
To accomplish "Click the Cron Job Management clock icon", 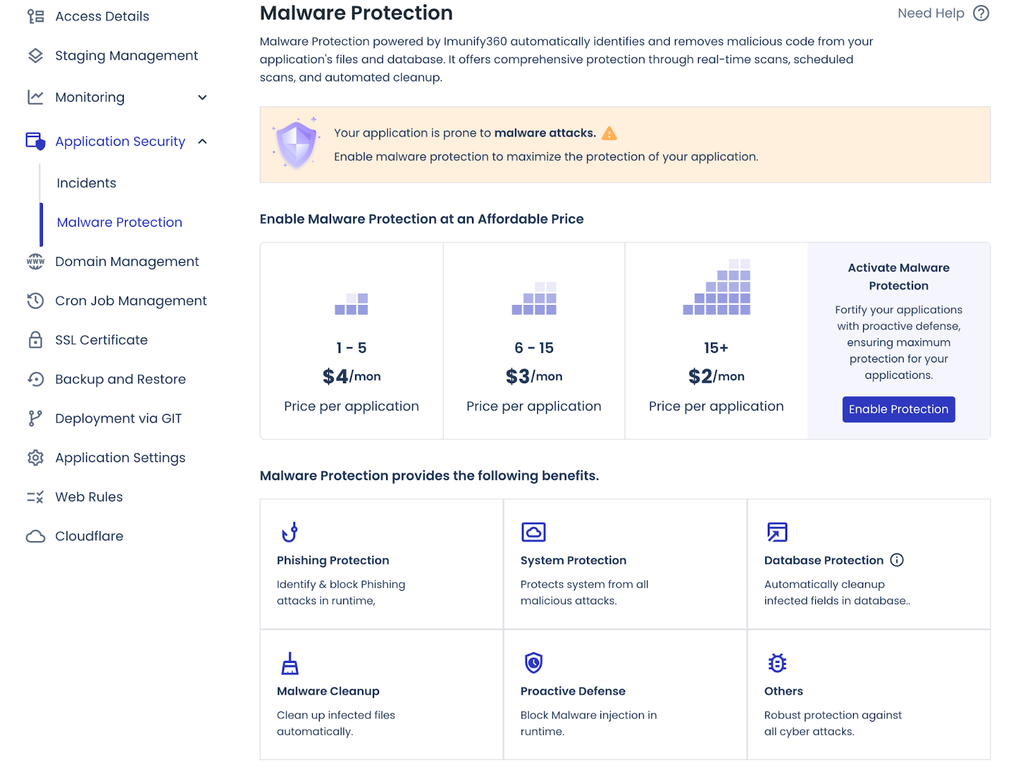I will pos(35,301).
